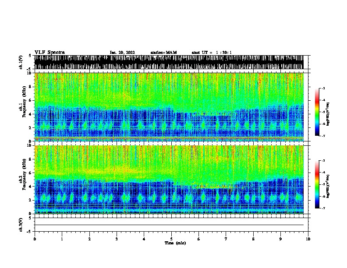This screenshot has width=347, height=268.
Task: Click the ch.2 colorbar log(PSD) units label
Action: tap(328, 186)
